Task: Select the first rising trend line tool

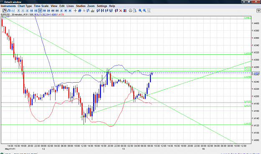Action: pyautogui.click(x=98, y=11)
